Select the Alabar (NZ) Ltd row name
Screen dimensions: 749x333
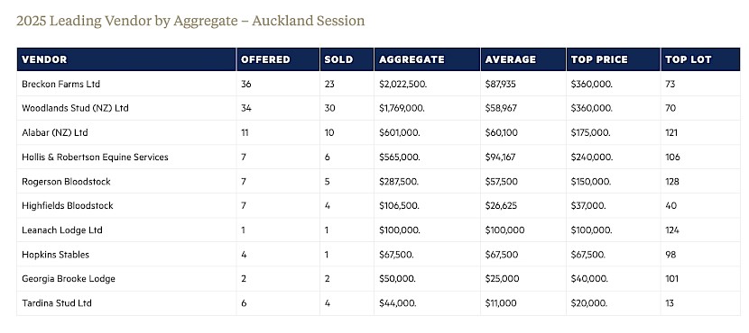[x=55, y=132]
